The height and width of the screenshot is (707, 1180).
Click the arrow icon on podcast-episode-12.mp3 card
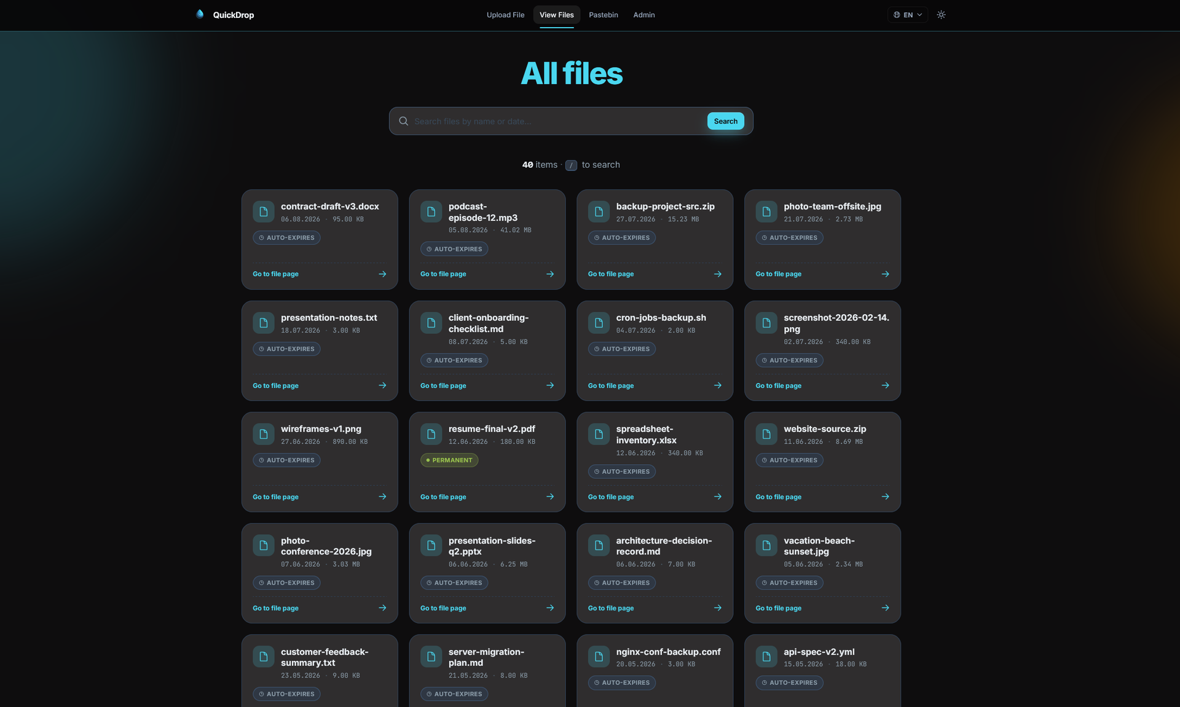click(x=550, y=274)
